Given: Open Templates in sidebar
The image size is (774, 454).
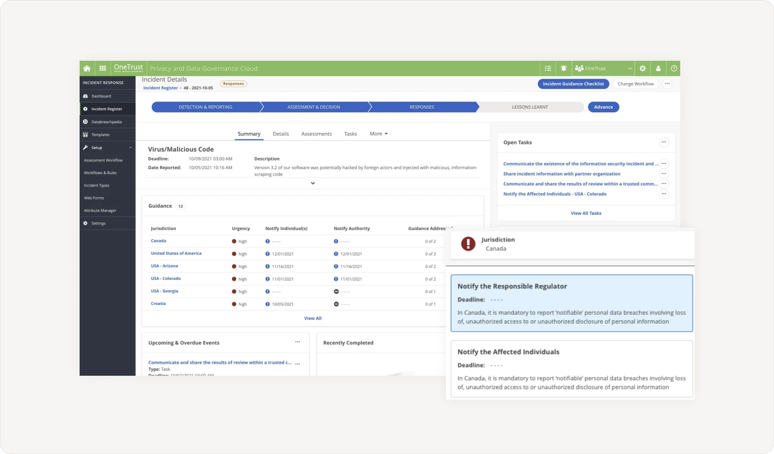Looking at the screenshot, I should point(107,135).
